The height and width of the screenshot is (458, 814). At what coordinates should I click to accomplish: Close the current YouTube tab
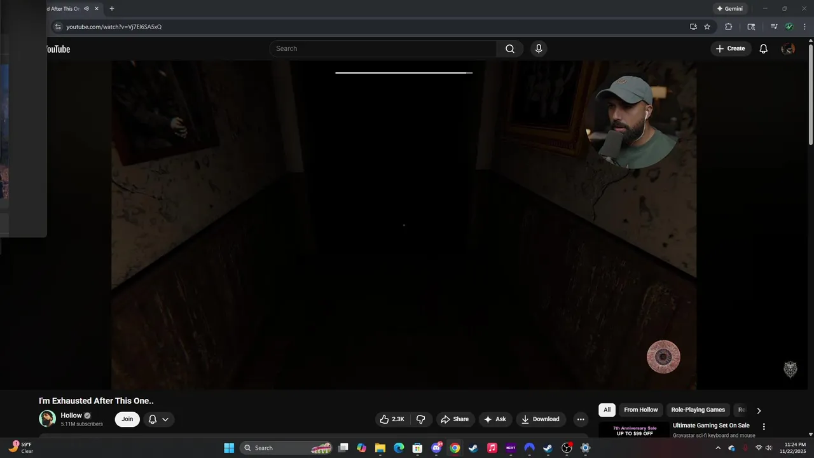[97, 9]
